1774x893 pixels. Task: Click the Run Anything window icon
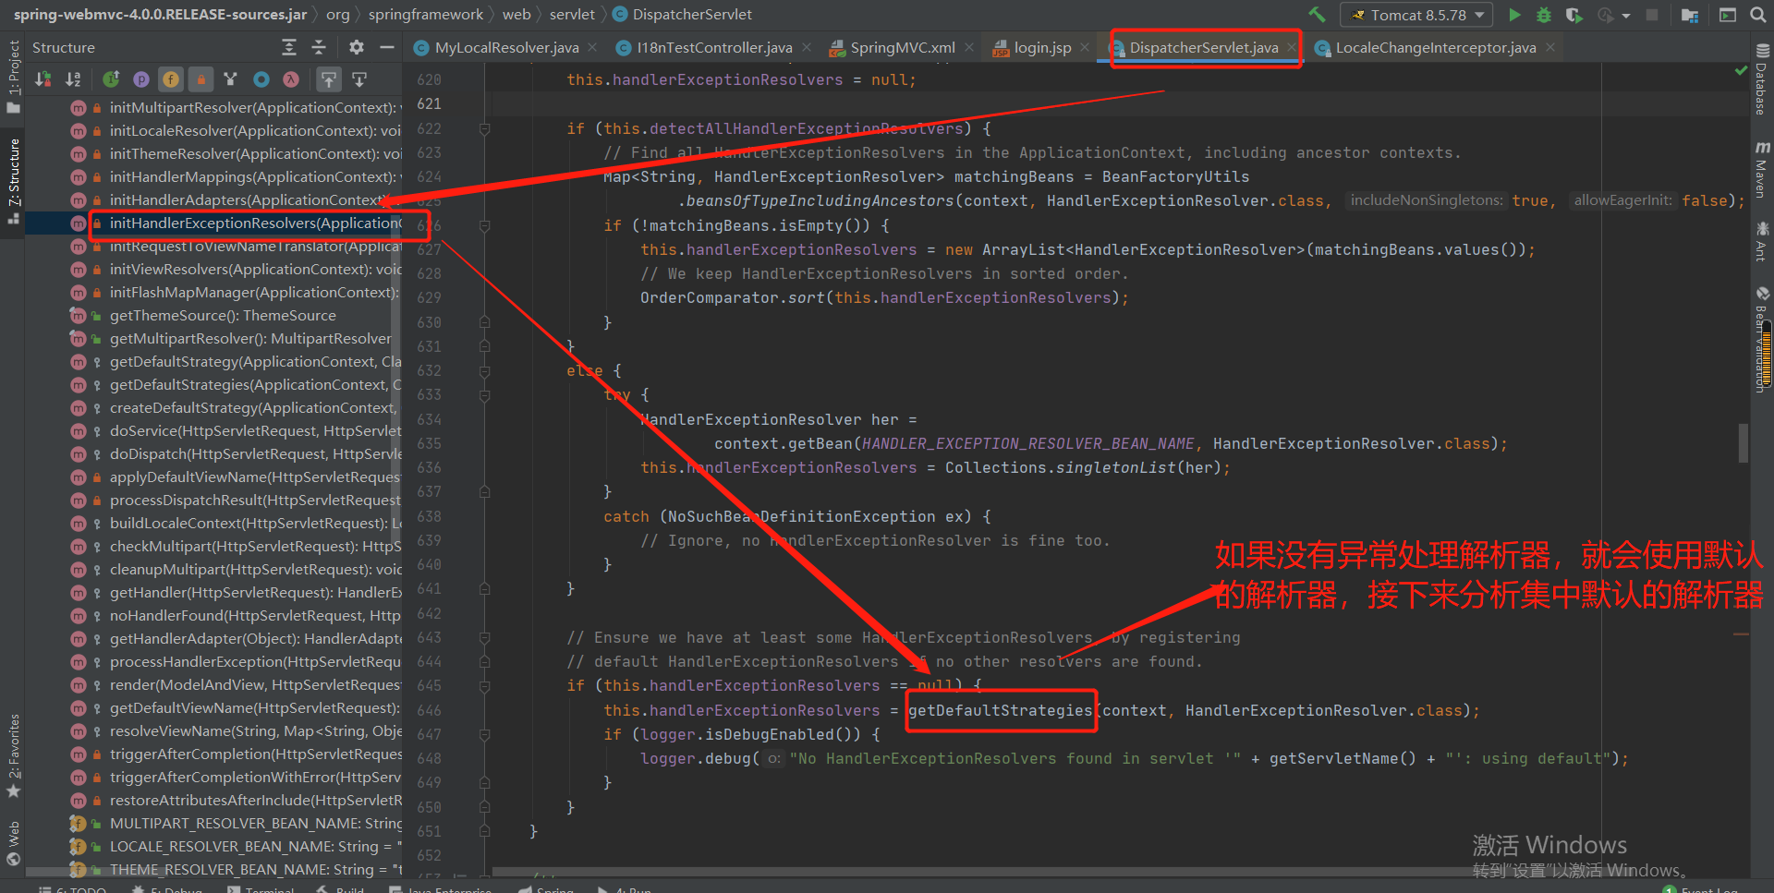click(1728, 15)
